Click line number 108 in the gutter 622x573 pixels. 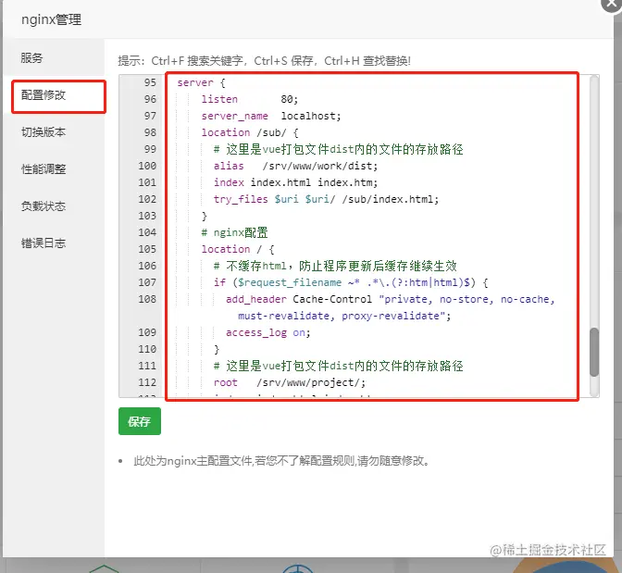tap(147, 299)
